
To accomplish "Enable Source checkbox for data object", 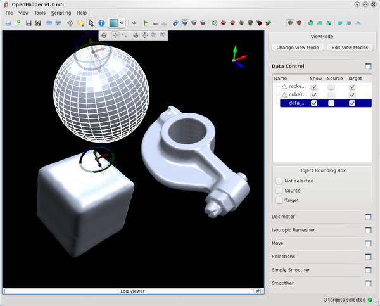I will tap(331, 103).
